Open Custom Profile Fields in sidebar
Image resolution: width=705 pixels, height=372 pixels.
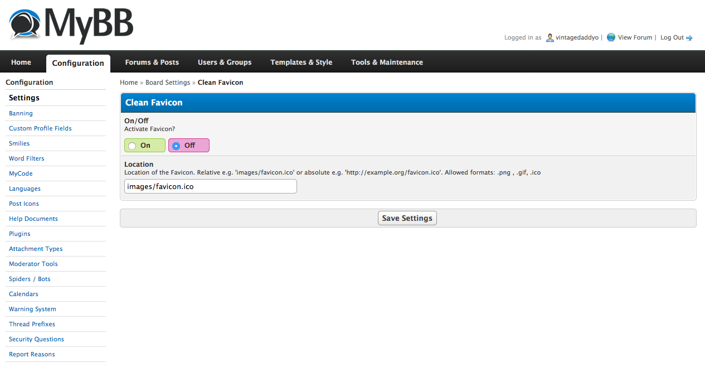[x=40, y=128]
